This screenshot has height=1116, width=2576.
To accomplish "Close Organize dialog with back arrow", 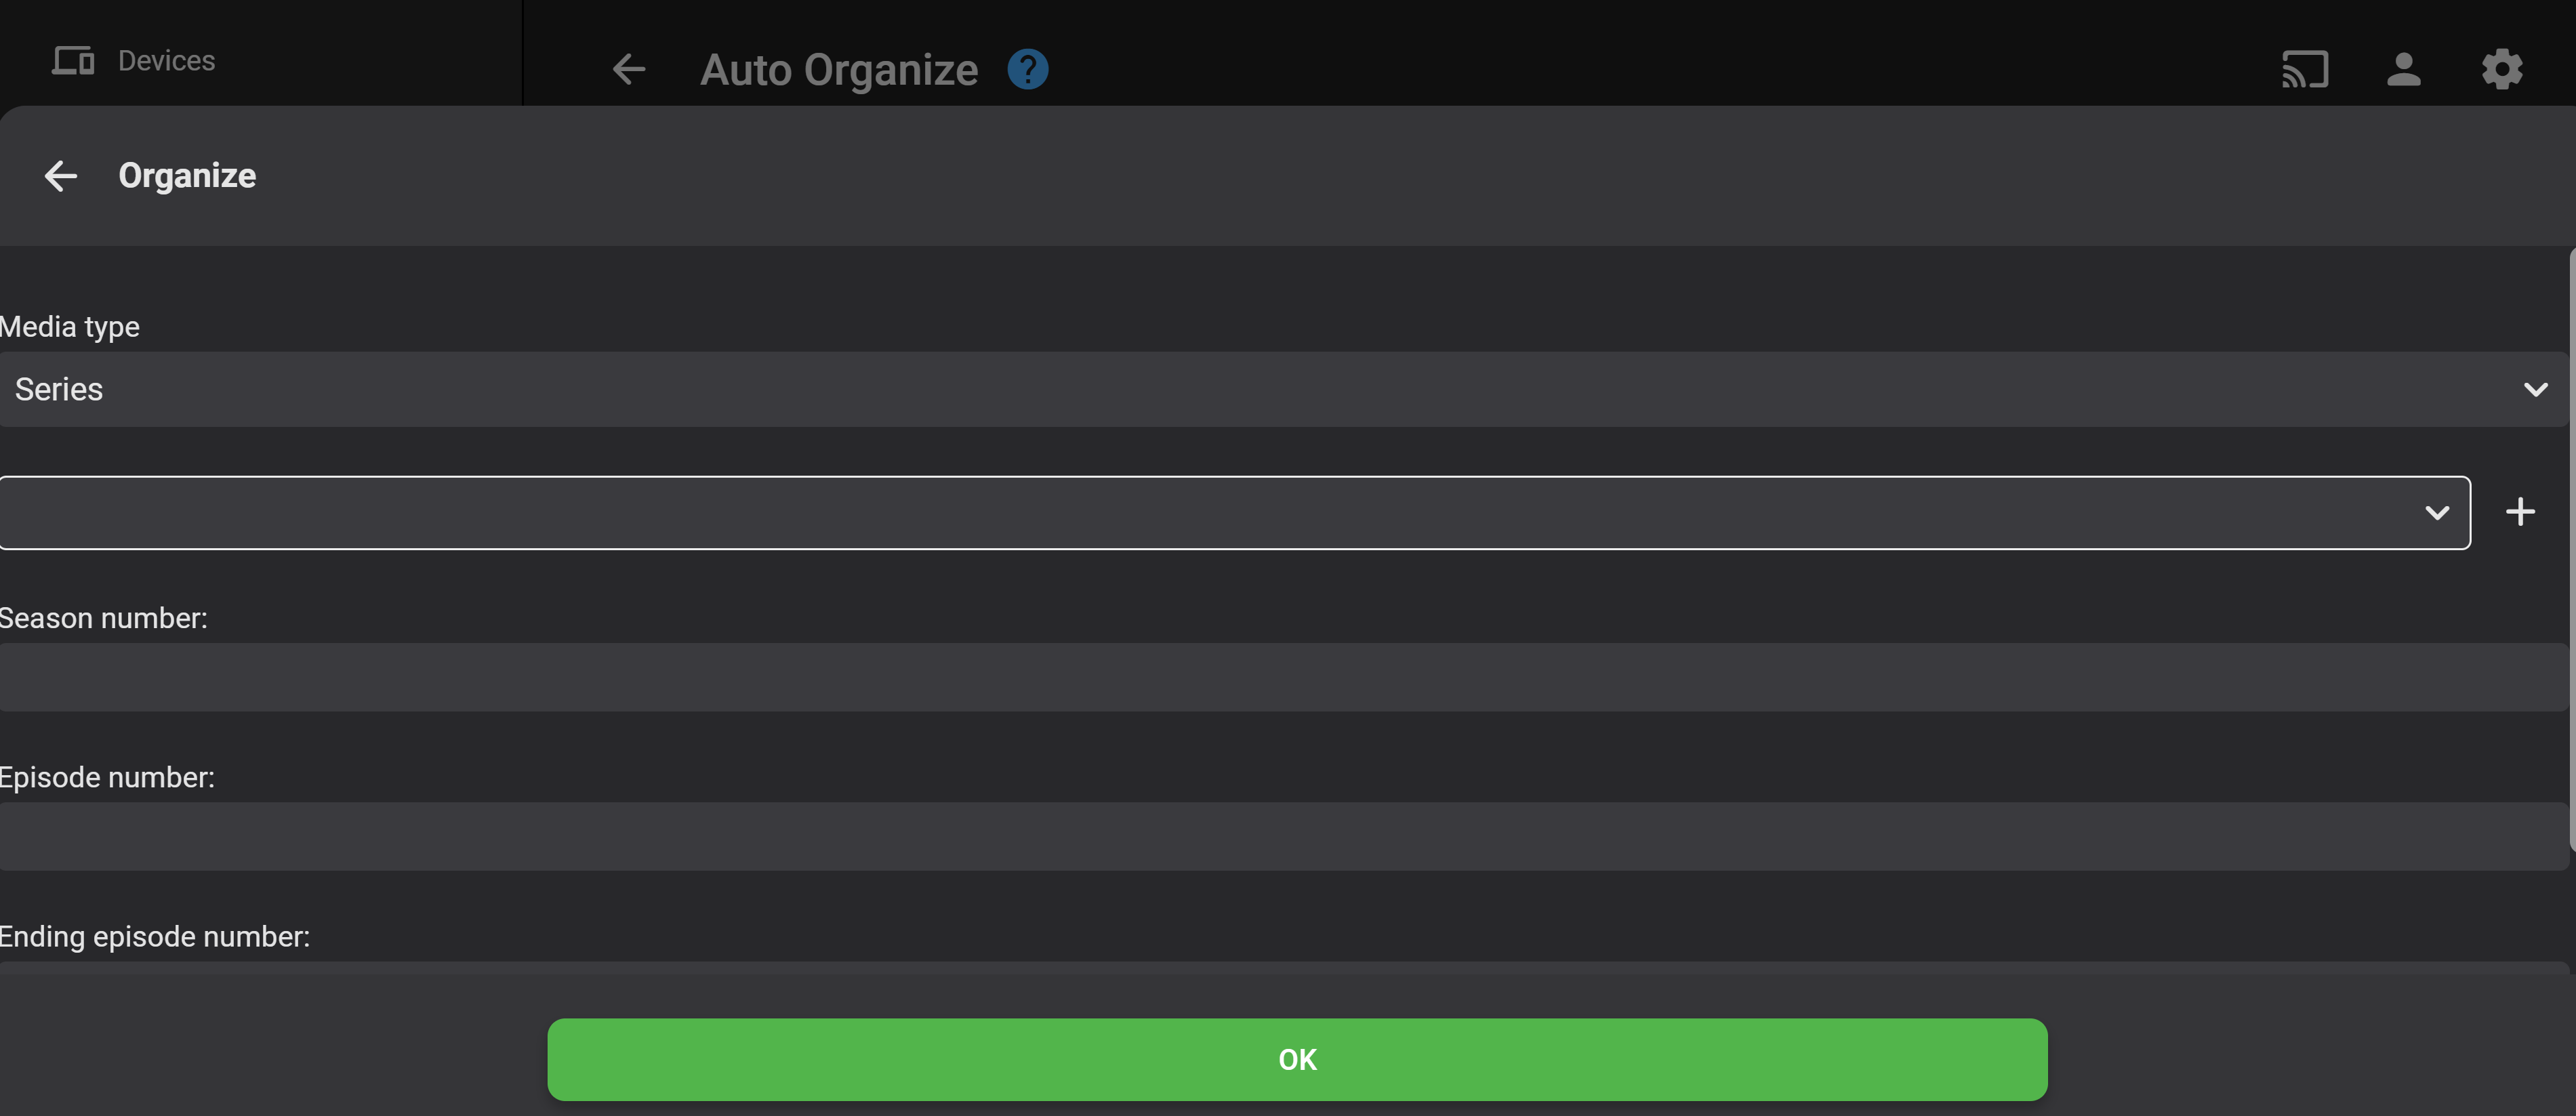I will (61, 176).
